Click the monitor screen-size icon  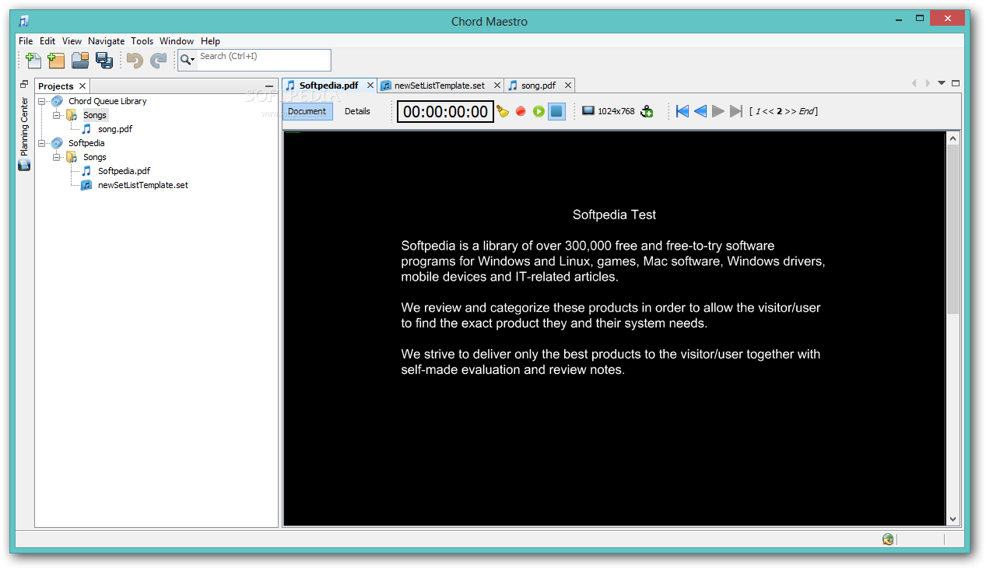point(588,111)
